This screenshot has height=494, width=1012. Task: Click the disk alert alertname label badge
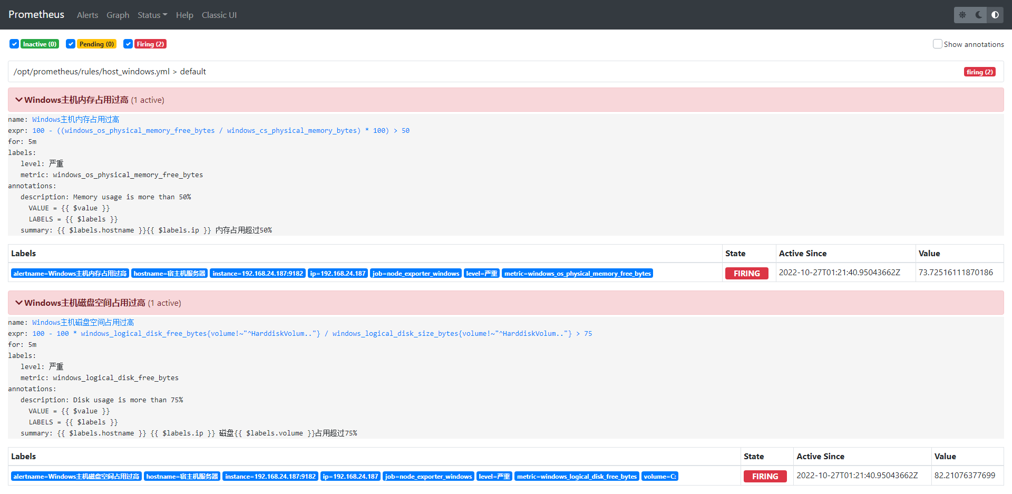point(76,476)
